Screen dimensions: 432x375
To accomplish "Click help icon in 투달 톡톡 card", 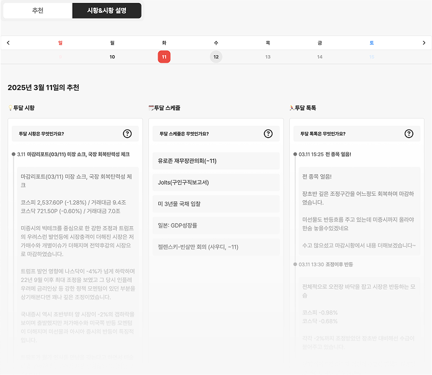I will click(x=408, y=133).
